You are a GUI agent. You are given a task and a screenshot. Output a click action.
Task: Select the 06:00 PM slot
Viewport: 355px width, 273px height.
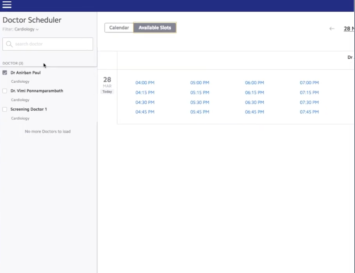pyautogui.click(x=255, y=83)
